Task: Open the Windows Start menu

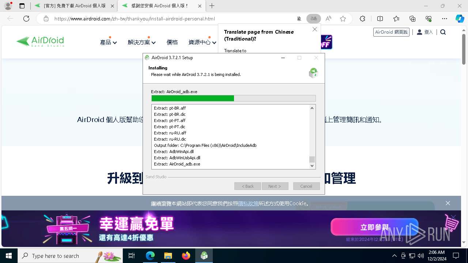Action: point(9,256)
